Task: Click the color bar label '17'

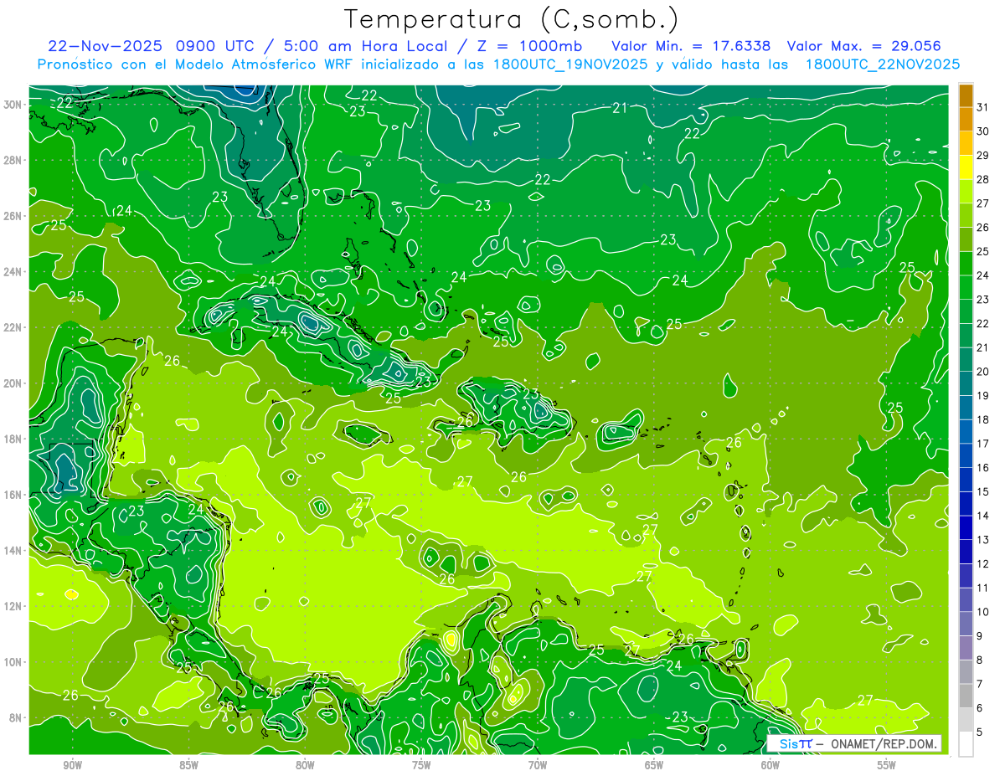Action: tap(983, 444)
